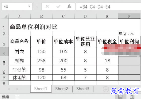Select empty profit cell in 牛仔裤 row
The width and height of the screenshot is (141, 99).
pyautogui.click(x=129, y=70)
